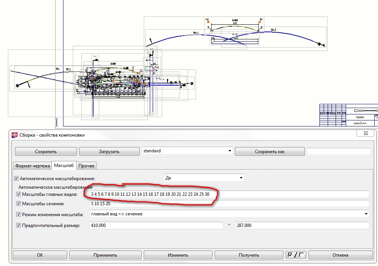Viewport: 378px width, 266px height.
Task: Open the 'standard' saved settings dropdown
Action: 230,151
